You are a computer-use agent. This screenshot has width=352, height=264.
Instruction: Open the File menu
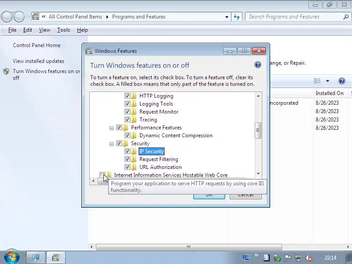pos(12,30)
